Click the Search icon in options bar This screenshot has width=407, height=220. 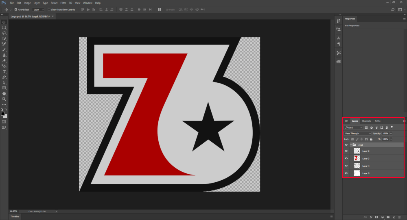393,10
